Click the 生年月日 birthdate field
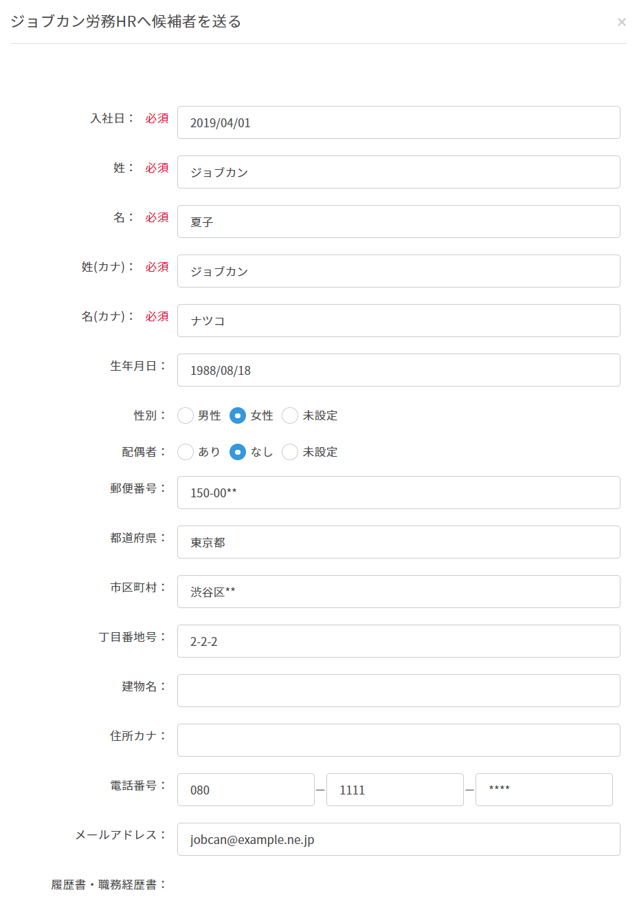The image size is (637, 908). (399, 370)
